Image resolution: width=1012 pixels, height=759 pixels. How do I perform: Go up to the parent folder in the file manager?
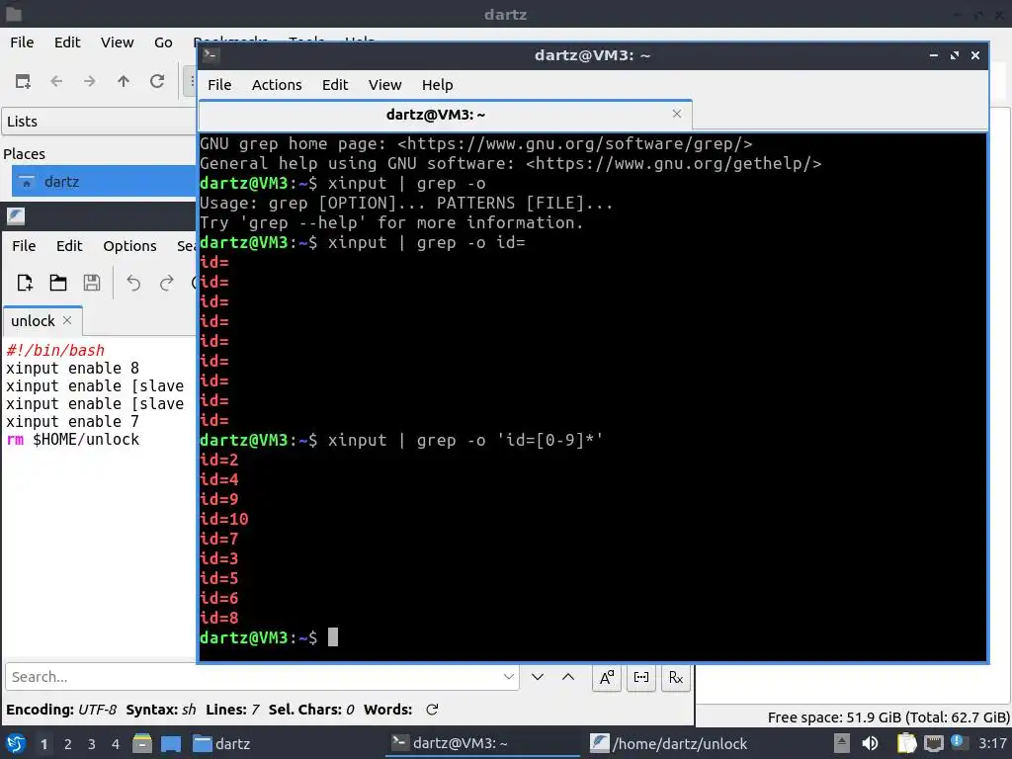(124, 81)
